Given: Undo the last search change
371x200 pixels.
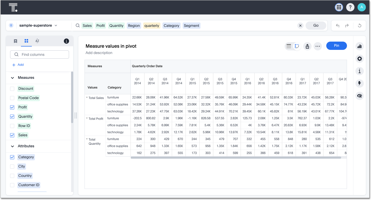Looking at the screenshot, I should (x=337, y=26).
